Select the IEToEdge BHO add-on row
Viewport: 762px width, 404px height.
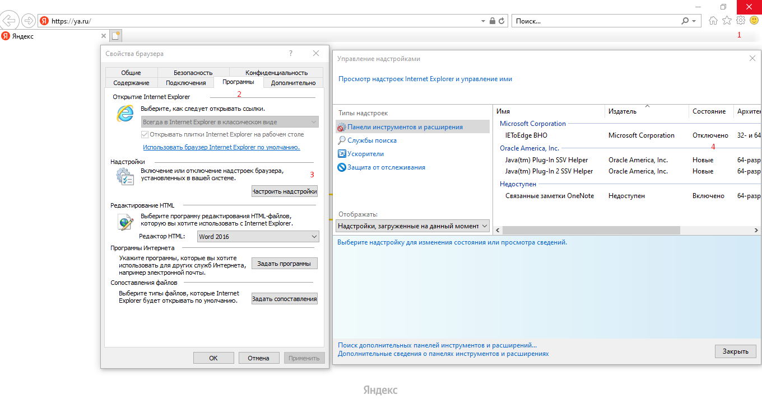click(526, 135)
